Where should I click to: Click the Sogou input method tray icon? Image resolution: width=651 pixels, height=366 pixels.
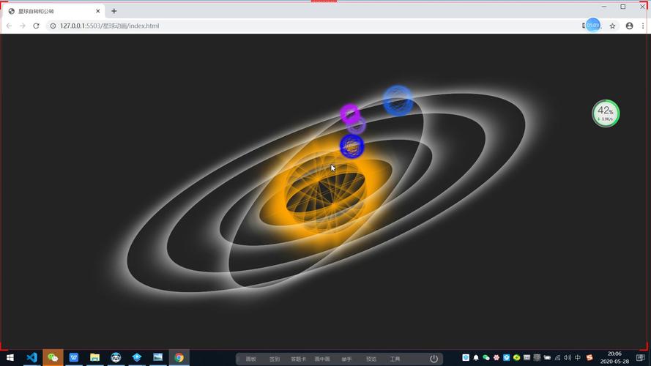click(x=589, y=358)
